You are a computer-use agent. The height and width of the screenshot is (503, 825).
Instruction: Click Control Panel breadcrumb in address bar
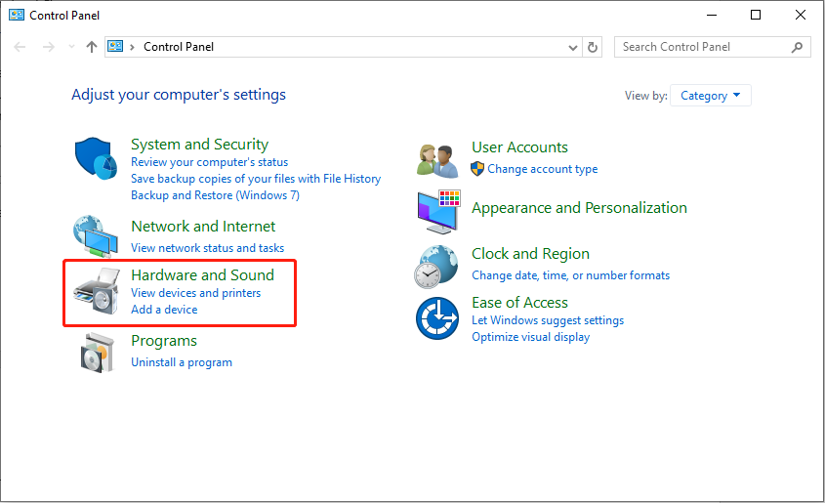click(x=178, y=47)
